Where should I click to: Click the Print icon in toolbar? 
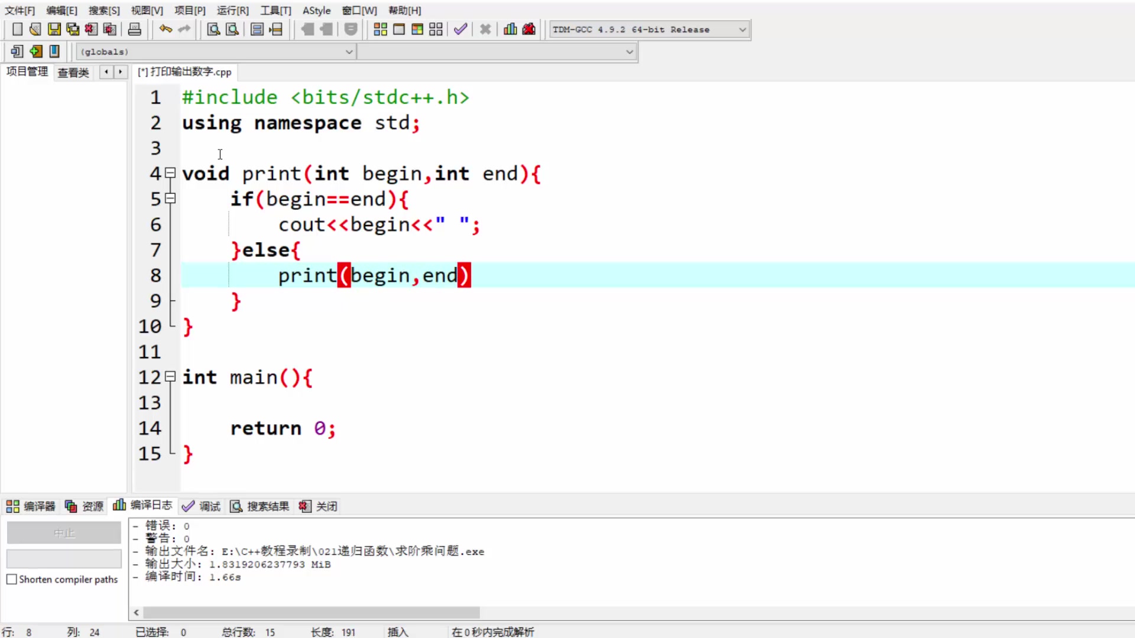(x=135, y=29)
